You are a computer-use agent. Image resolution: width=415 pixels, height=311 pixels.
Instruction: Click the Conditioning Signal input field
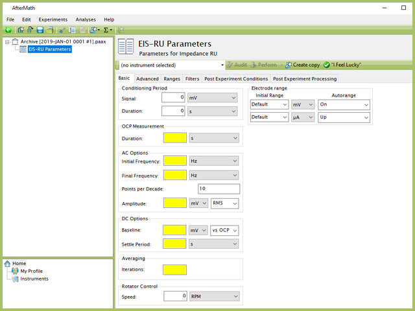coord(173,98)
